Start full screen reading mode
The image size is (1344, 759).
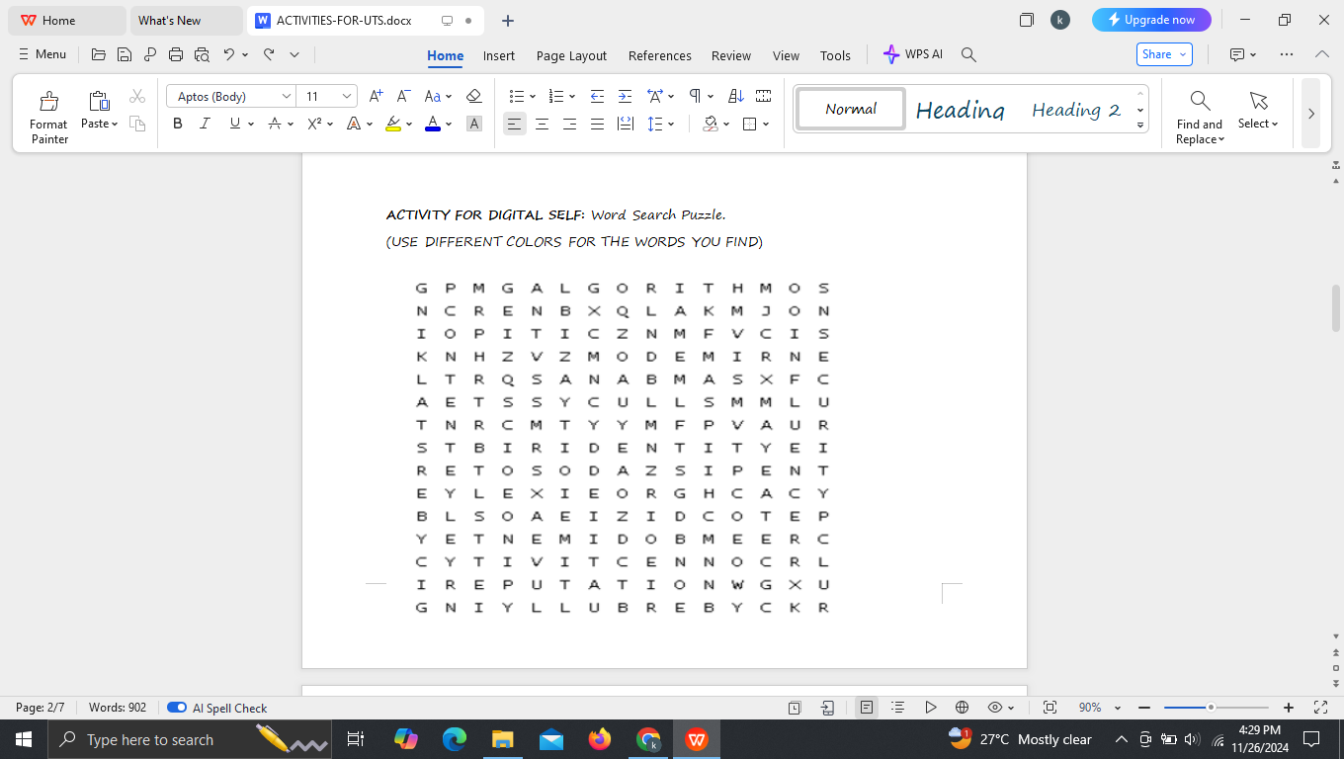click(930, 708)
